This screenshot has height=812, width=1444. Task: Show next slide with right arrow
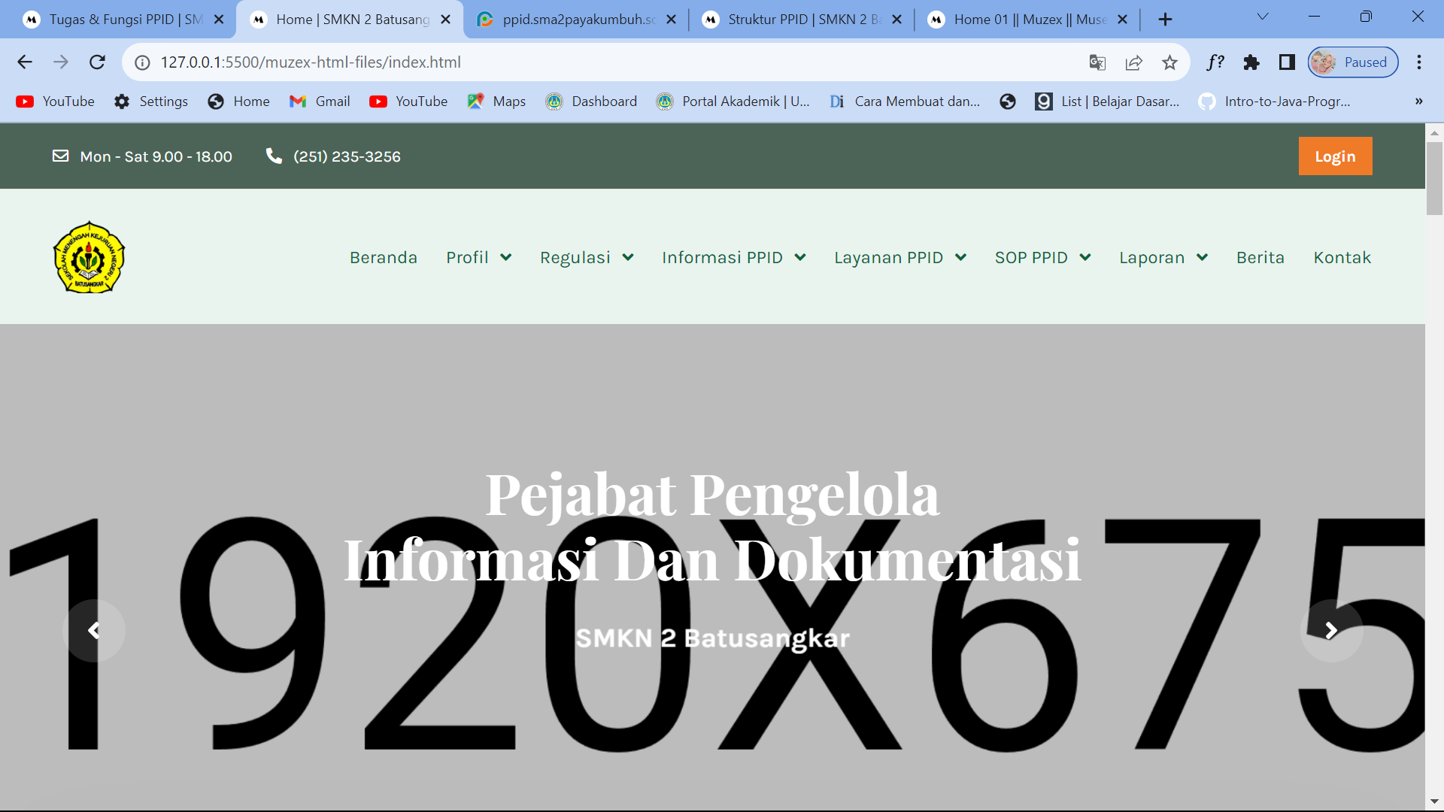pos(1331,630)
